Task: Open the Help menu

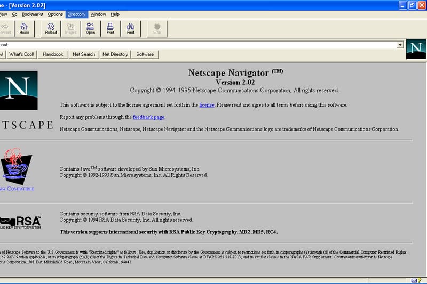Action: 115,14
